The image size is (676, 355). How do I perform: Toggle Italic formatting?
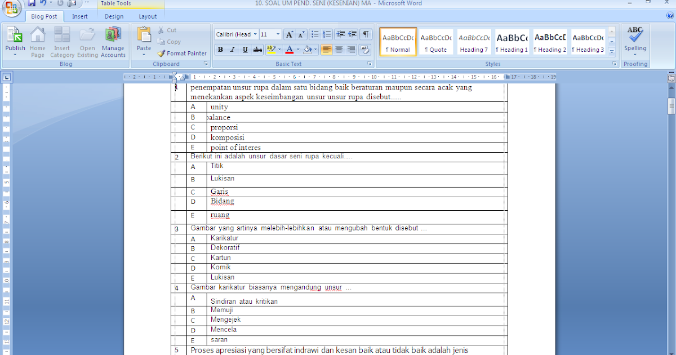click(x=233, y=50)
